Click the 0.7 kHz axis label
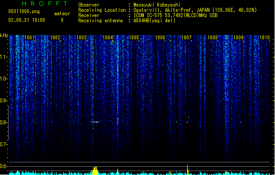Image resolution: width=275 pixels, height=175 pixels. tap(3, 144)
